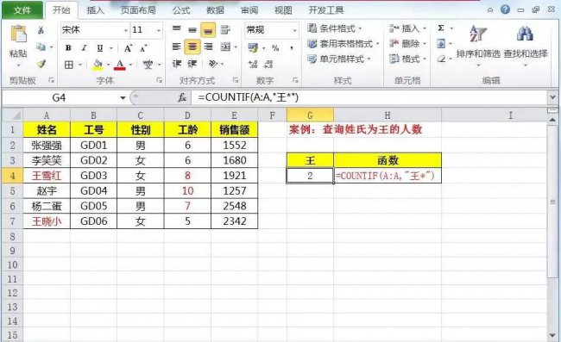Click the text orientation icon
561x342 pixels.
(x=213, y=64)
